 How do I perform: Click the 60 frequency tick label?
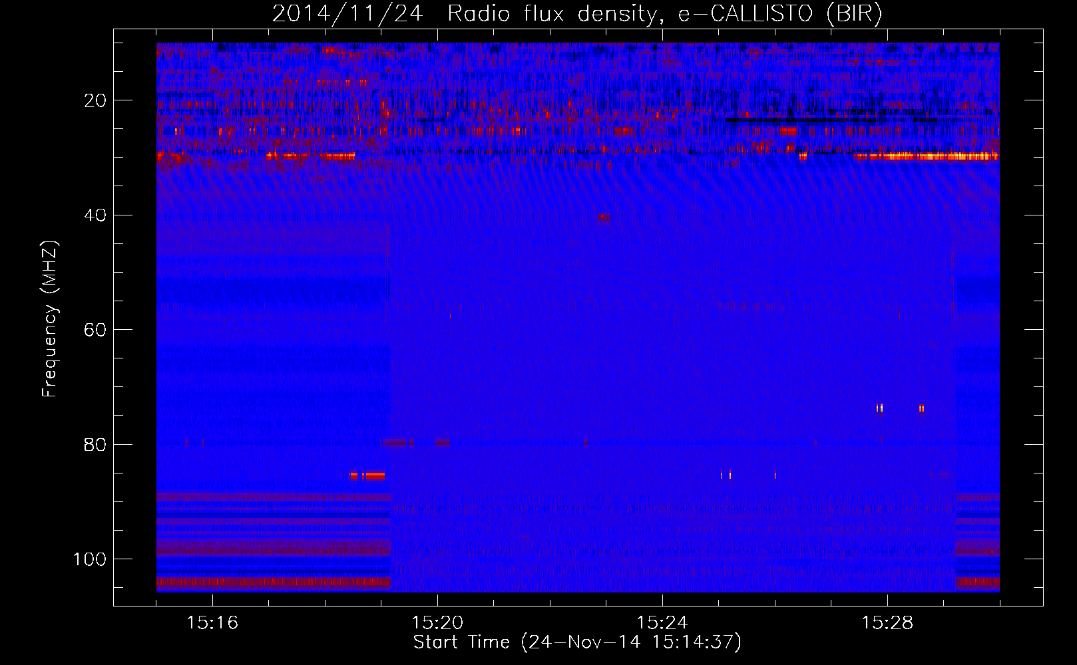click(95, 330)
